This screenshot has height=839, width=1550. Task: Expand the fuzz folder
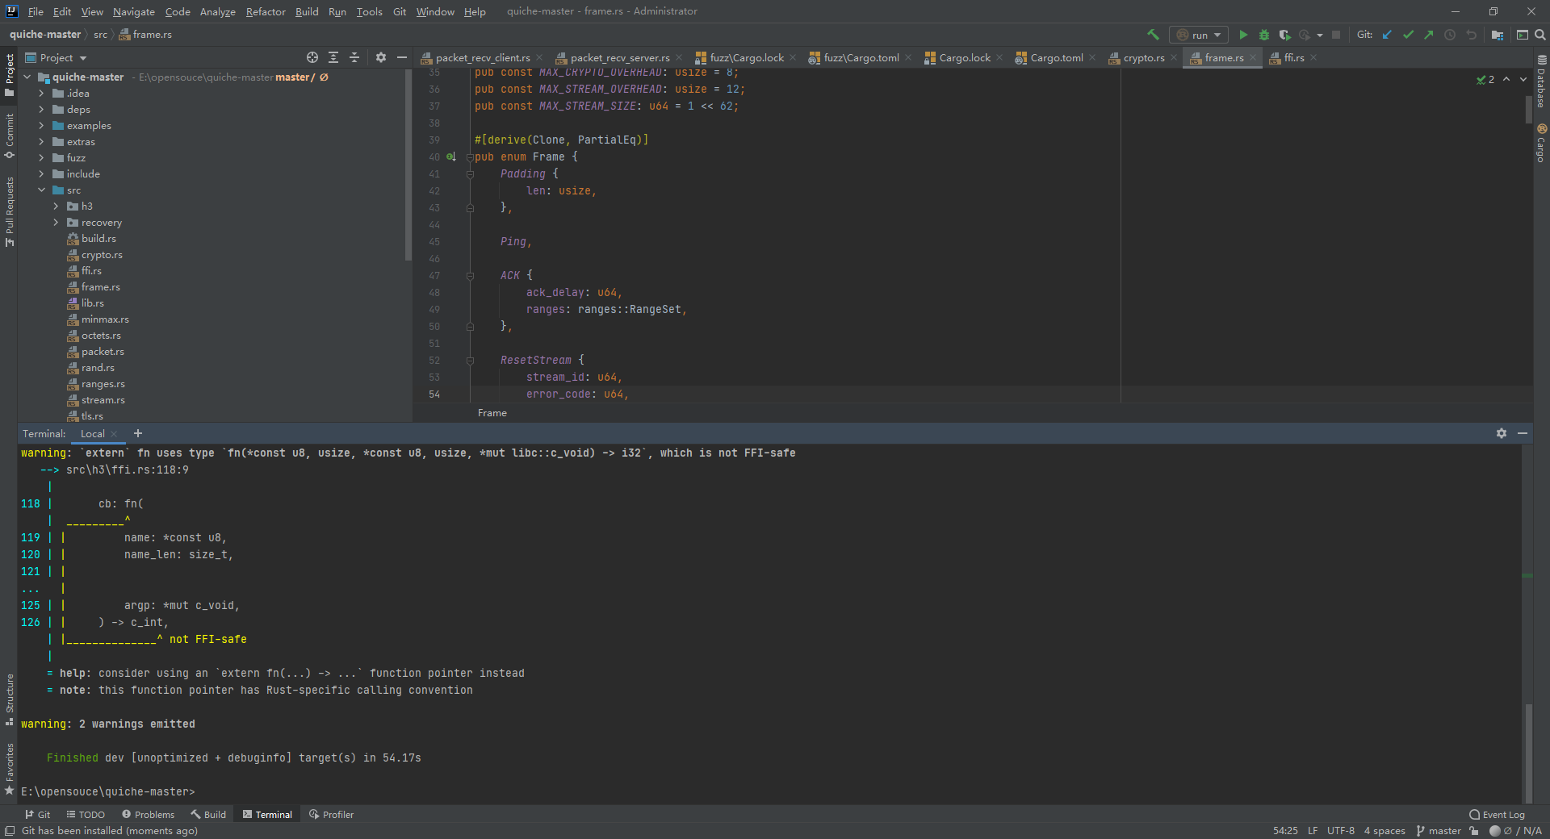coord(41,158)
